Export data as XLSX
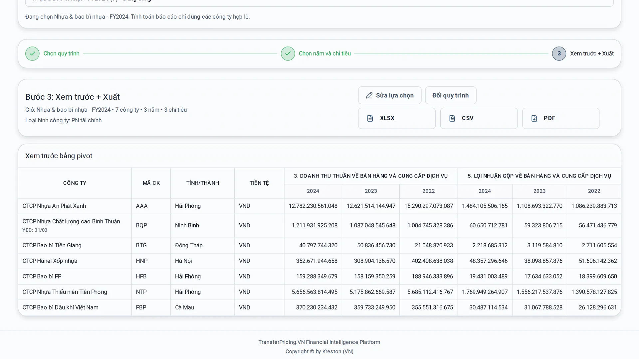Image resolution: width=639 pixels, height=359 pixels. [397, 118]
